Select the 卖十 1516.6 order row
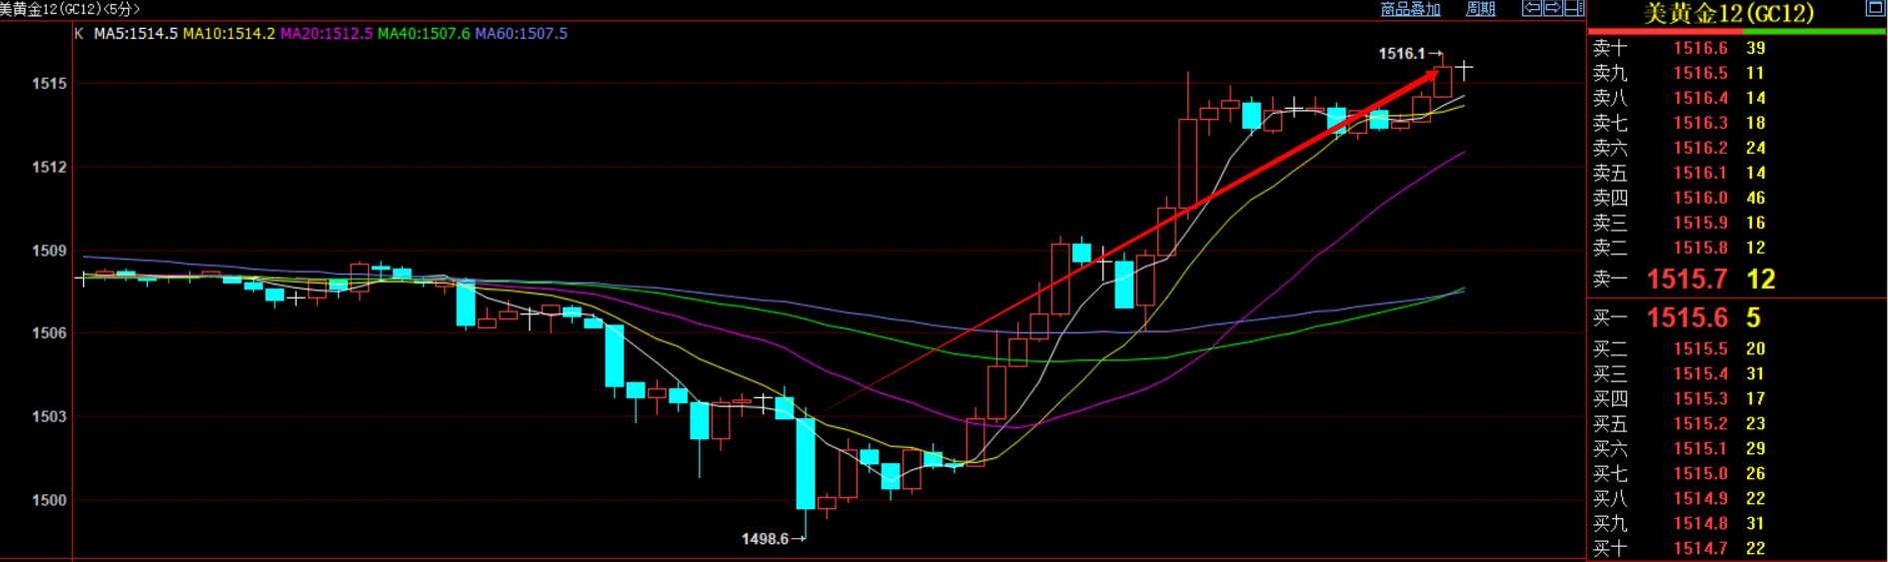 (x=1737, y=48)
